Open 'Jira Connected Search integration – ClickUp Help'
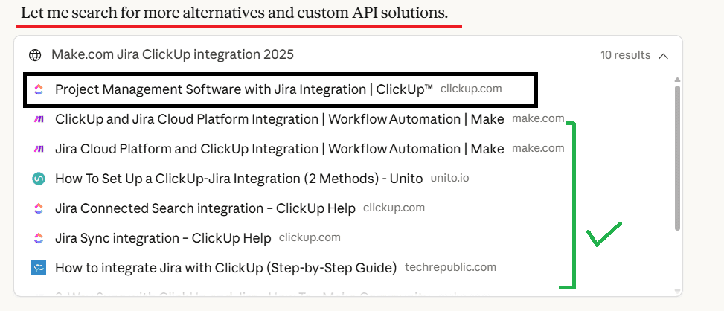This screenshot has height=311, width=724. click(x=205, y=208)
